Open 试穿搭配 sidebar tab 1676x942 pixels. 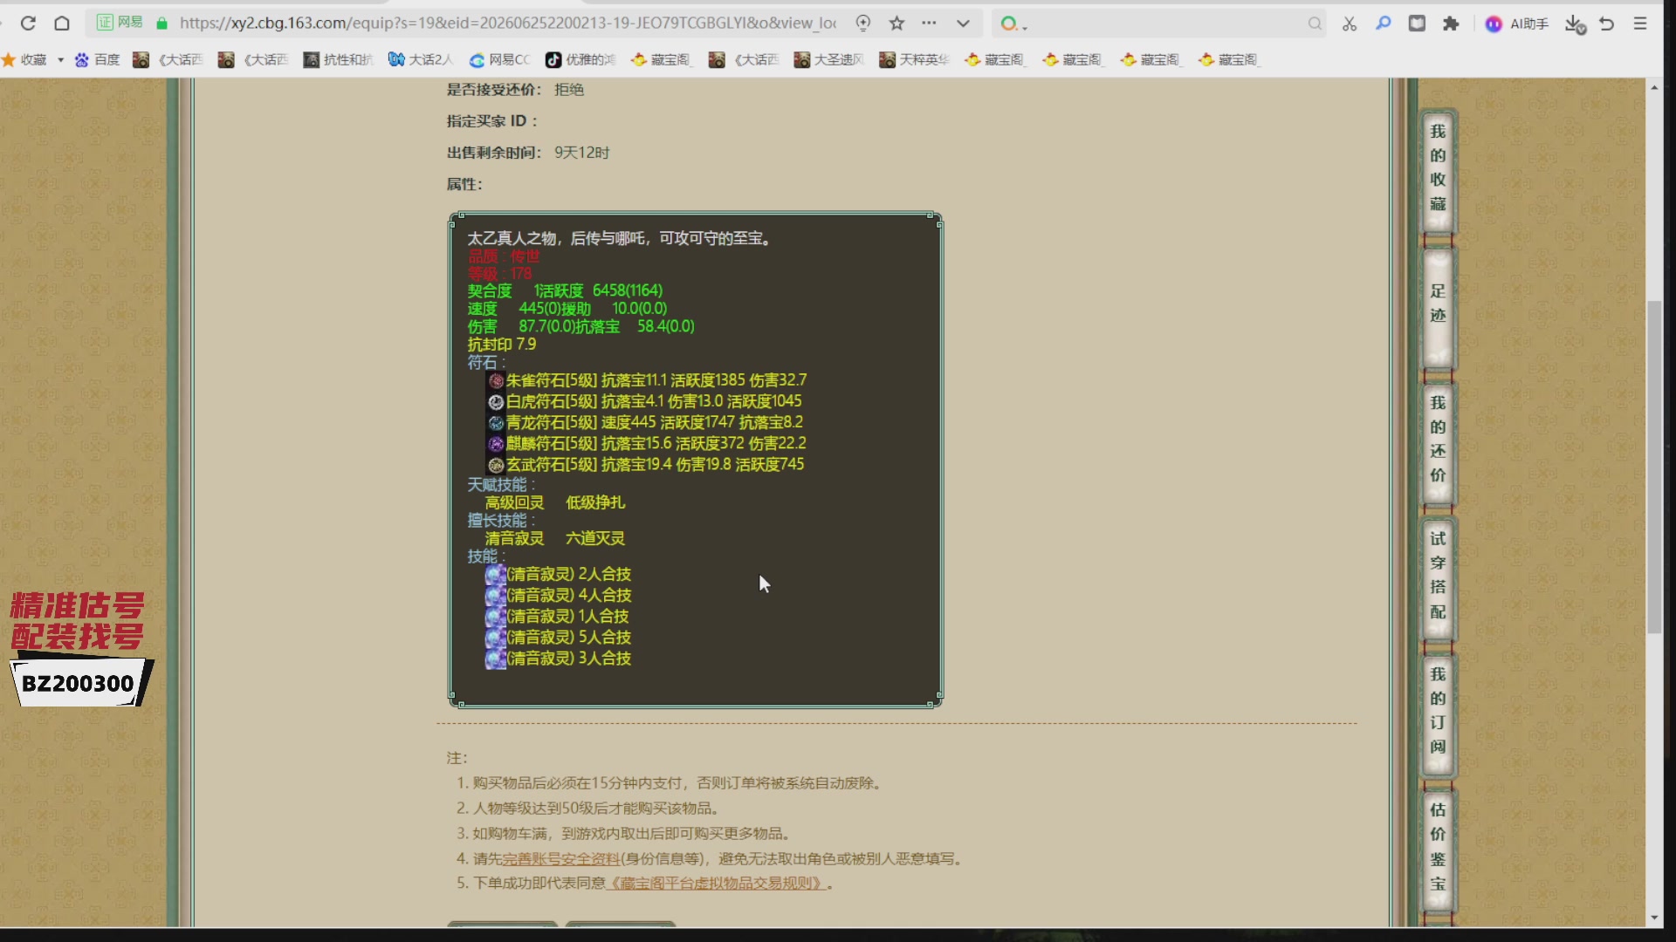coord(1438,576)
